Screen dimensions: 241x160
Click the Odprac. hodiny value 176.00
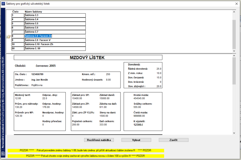pyautogui.click(x=46, y=107)
